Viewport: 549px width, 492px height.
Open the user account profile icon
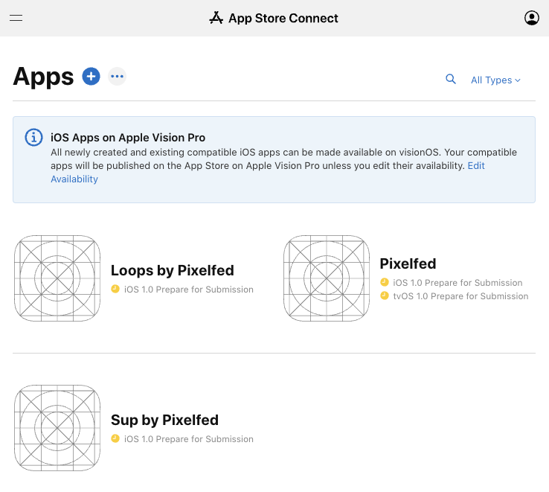pos(531,18)
